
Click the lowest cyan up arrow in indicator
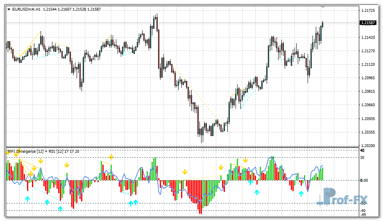(x=60, y=209)
